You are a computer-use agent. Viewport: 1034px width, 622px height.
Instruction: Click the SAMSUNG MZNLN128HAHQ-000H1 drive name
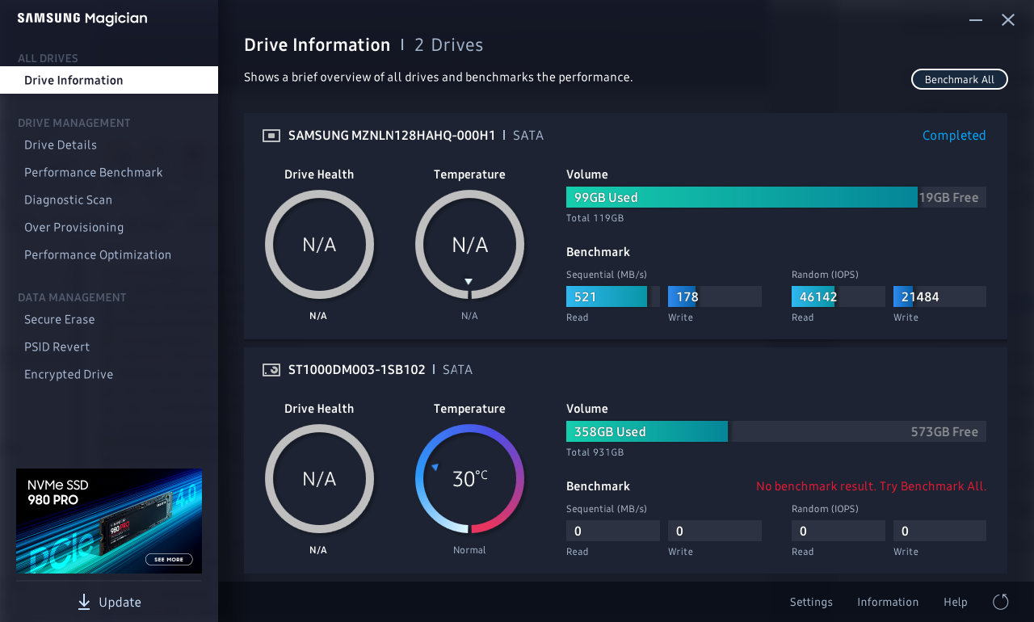[x=392, y=136]
